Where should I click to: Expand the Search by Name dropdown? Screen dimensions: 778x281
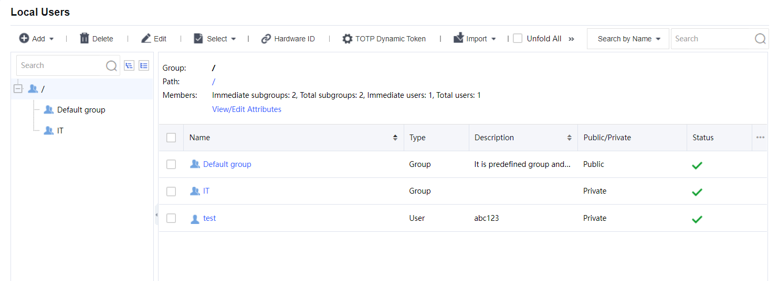[x=628, y=39]
